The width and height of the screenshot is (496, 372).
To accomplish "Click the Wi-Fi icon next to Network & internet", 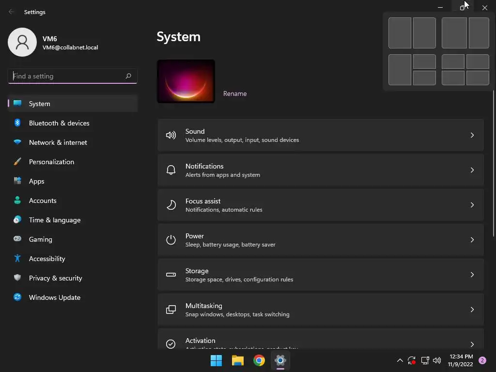I will tap(17, 142).
